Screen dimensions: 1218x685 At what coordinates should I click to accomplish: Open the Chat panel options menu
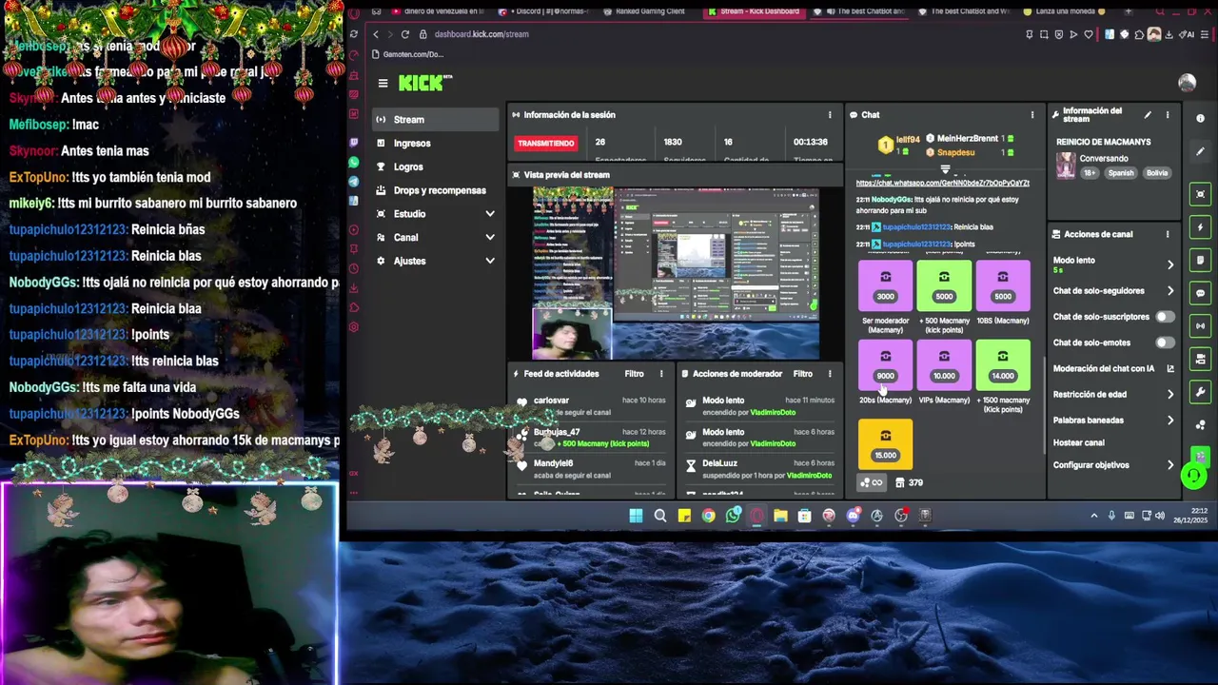(x=1032, y=115)
